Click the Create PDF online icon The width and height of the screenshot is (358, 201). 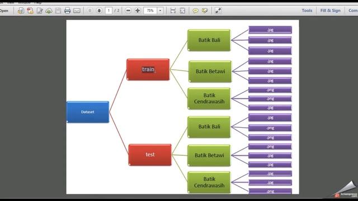[x=21, y=11]
